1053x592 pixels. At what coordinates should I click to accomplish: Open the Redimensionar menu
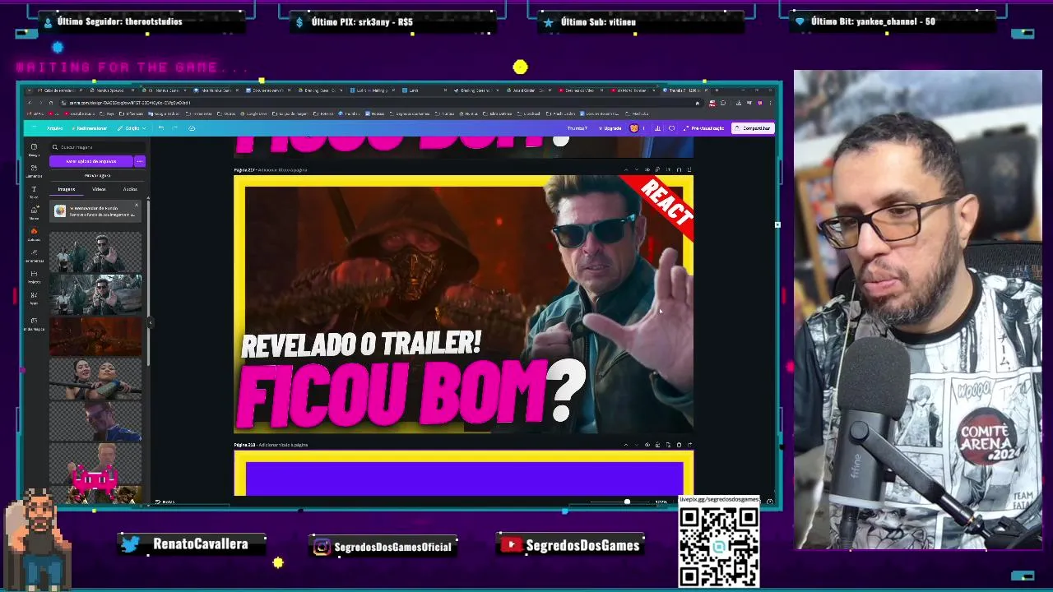[90, 128]
